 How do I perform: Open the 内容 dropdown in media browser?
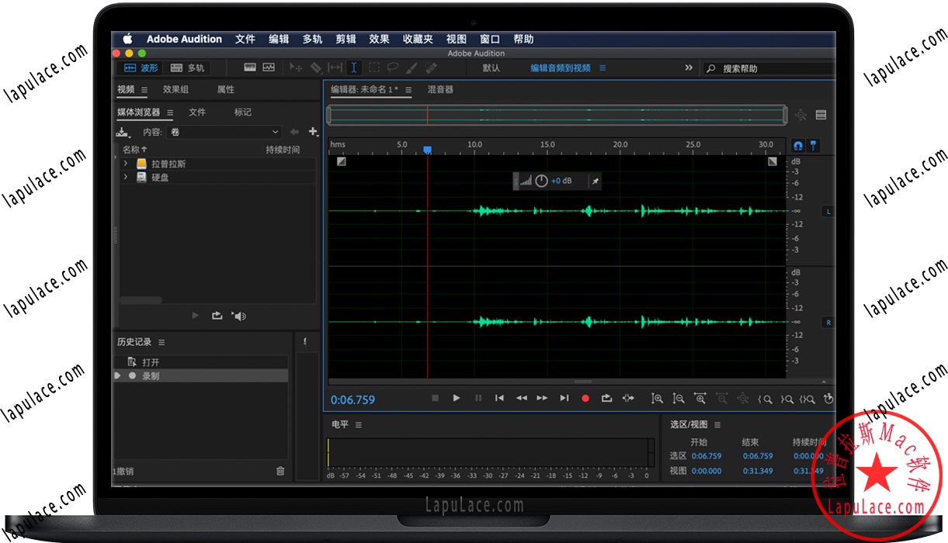(225, 132)
